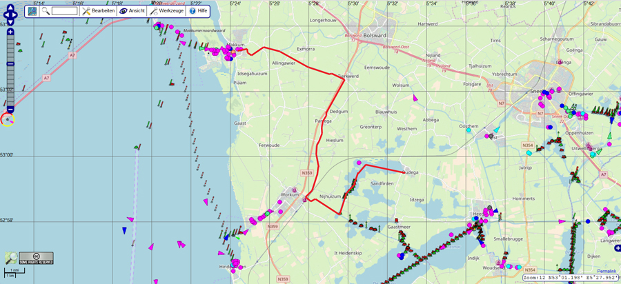This screenshot has width=621, height=284.
Task: Zoom out with the minus button
Action: pos(10,109)
